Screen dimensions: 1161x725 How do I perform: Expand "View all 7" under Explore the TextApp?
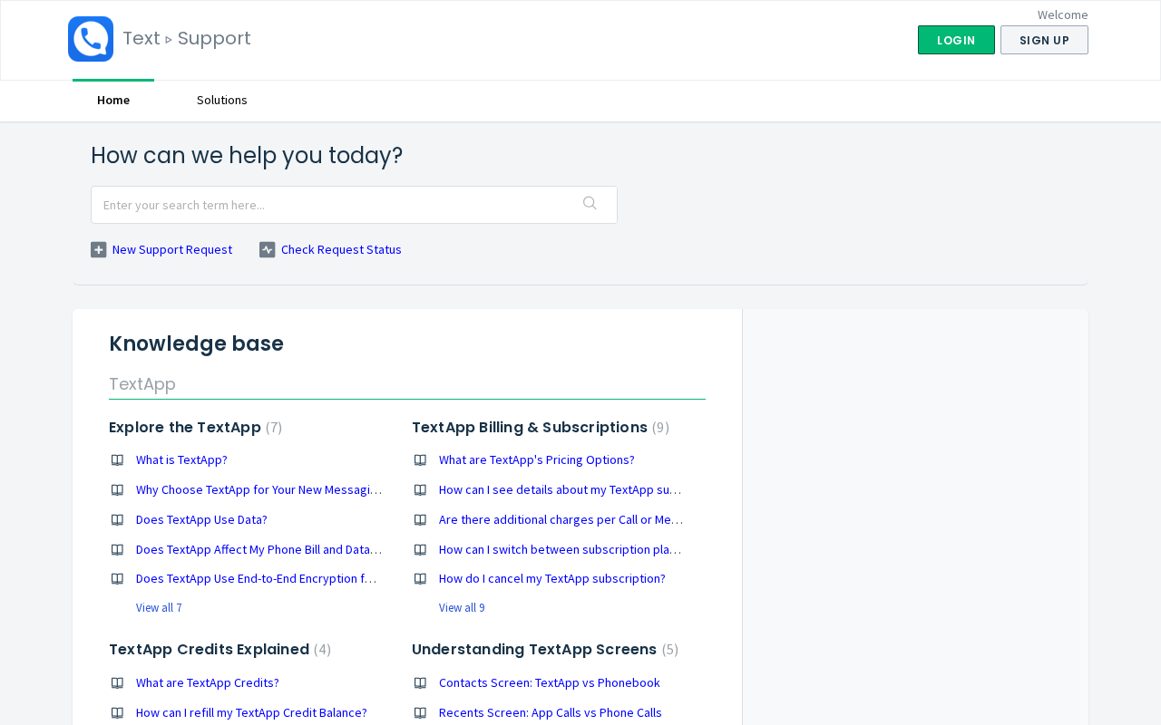tap(159, 608)
